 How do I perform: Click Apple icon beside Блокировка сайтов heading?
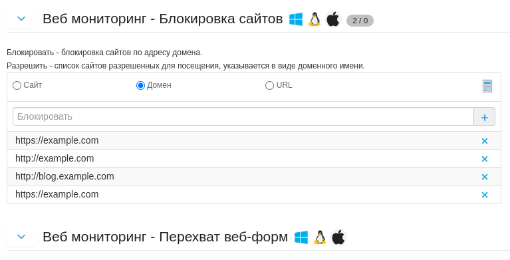pyautogui.click(x=333, y=19)
